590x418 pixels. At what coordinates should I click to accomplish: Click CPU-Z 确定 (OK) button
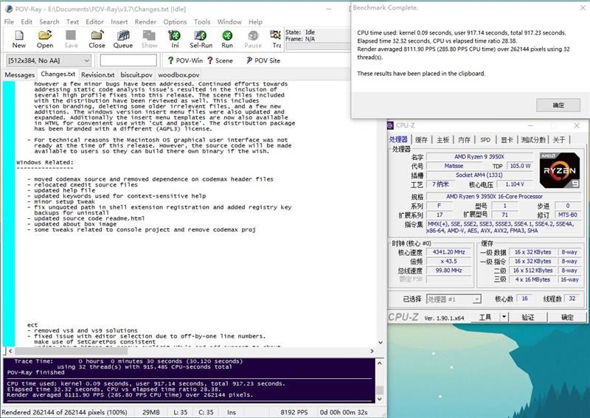pyautogui.click(x=567, y=317)
